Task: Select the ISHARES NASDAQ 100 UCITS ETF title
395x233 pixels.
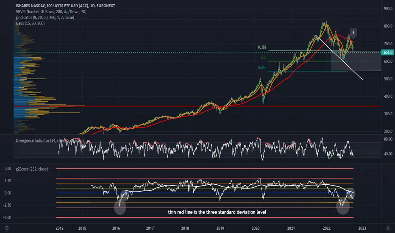Action: 65,6
